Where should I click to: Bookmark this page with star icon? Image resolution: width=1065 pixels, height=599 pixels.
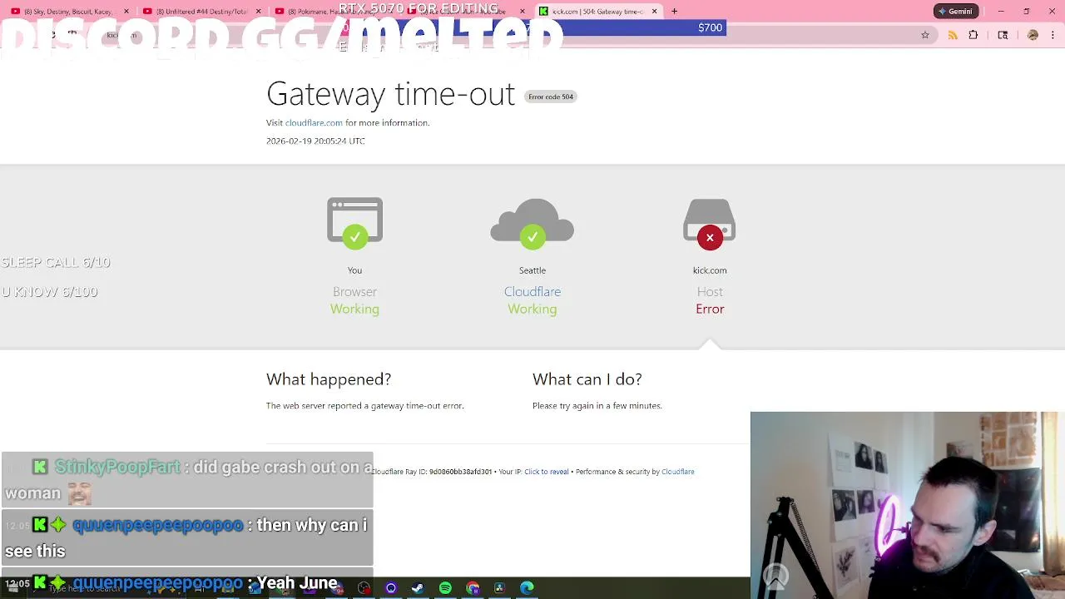click(924, 35)
